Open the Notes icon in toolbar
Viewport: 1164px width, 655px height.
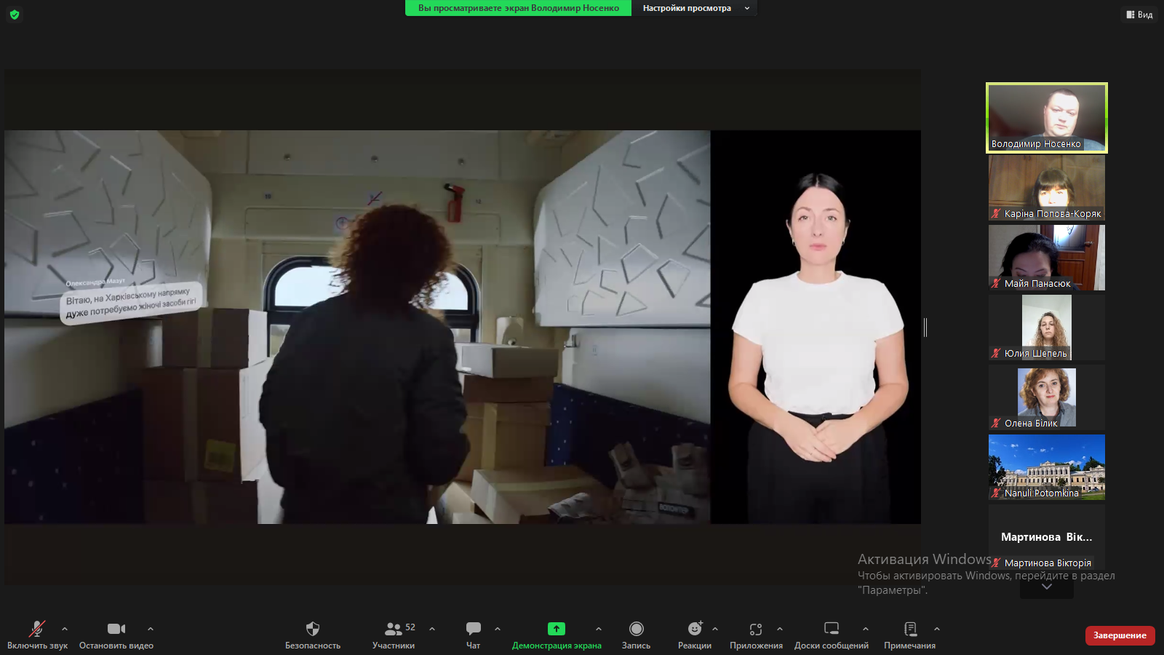click(x=909, y=629)
